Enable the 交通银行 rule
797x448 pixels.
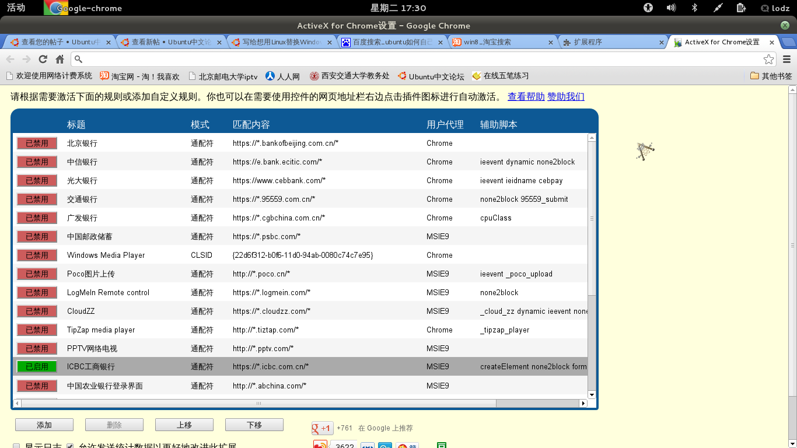point(37,199)
